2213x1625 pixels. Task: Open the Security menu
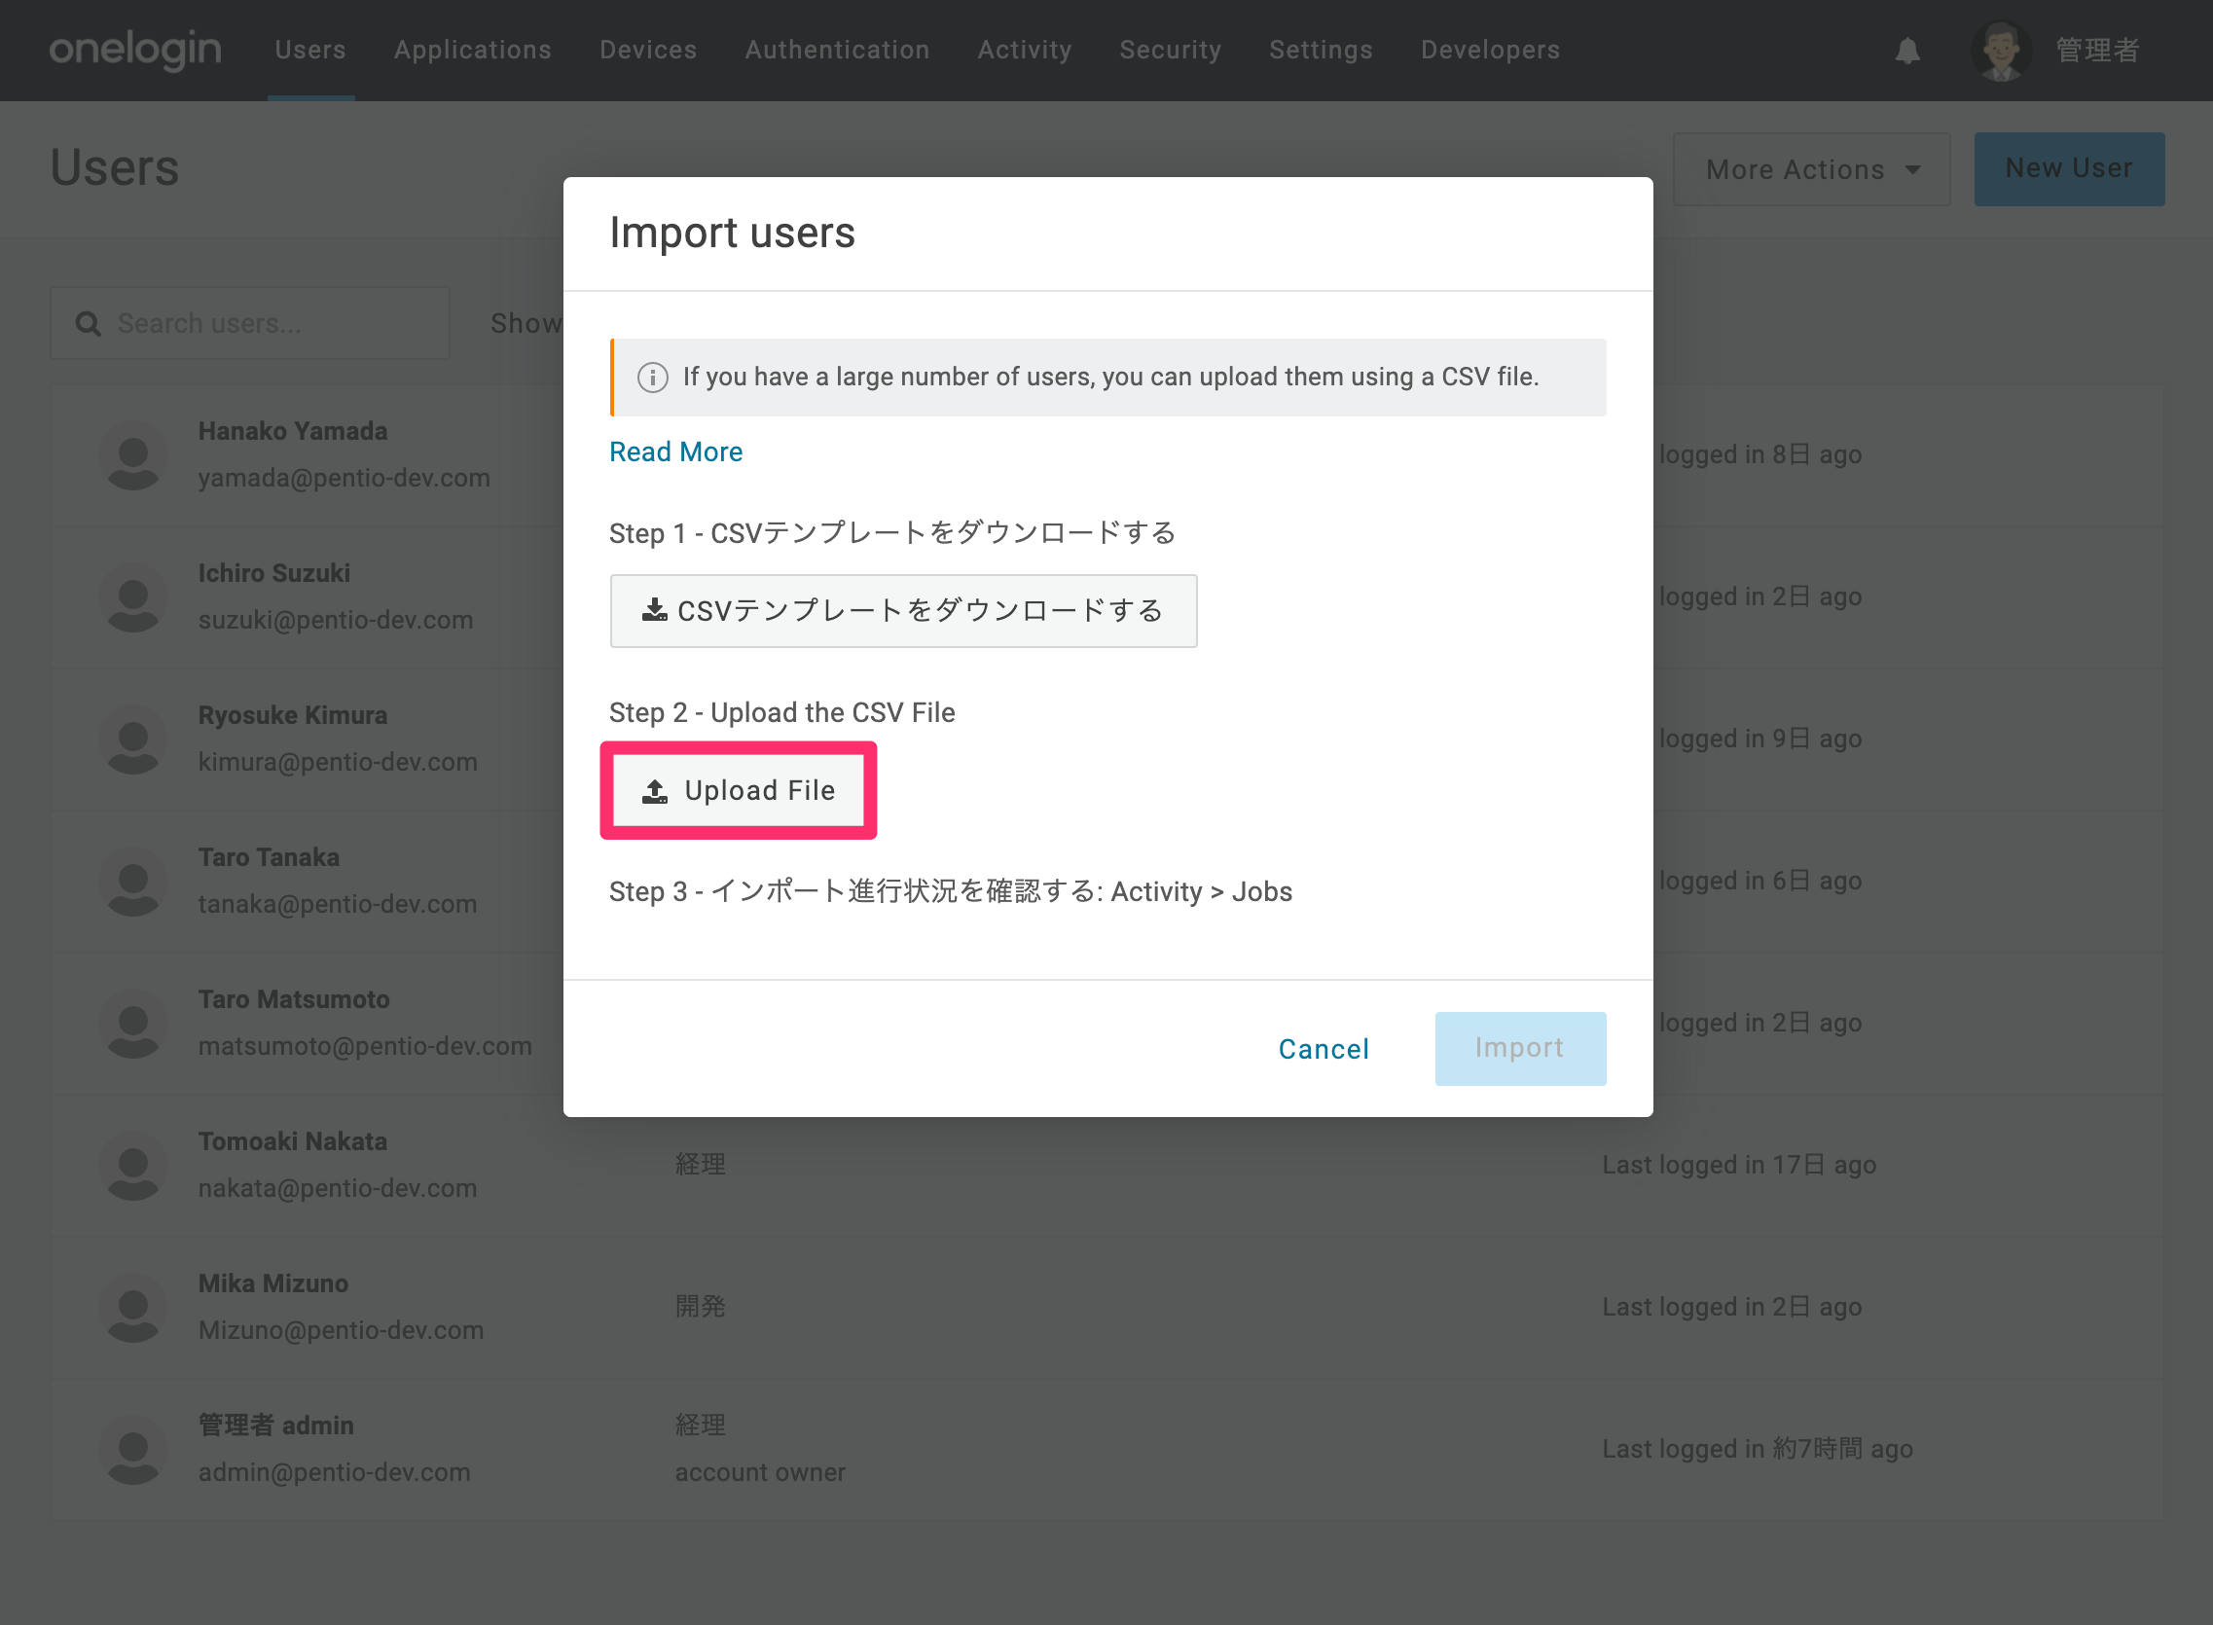pyautogui.click(x=1170, y=50)
